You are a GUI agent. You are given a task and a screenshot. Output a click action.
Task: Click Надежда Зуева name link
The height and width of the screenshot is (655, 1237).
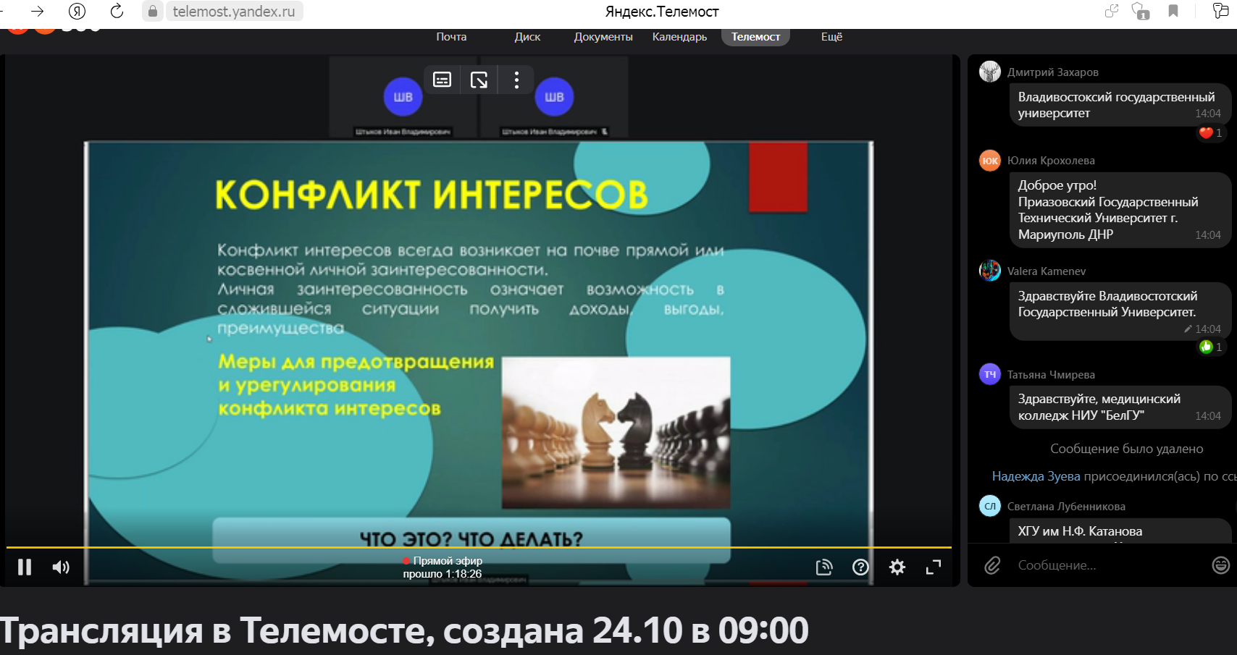coord(1036,476)
